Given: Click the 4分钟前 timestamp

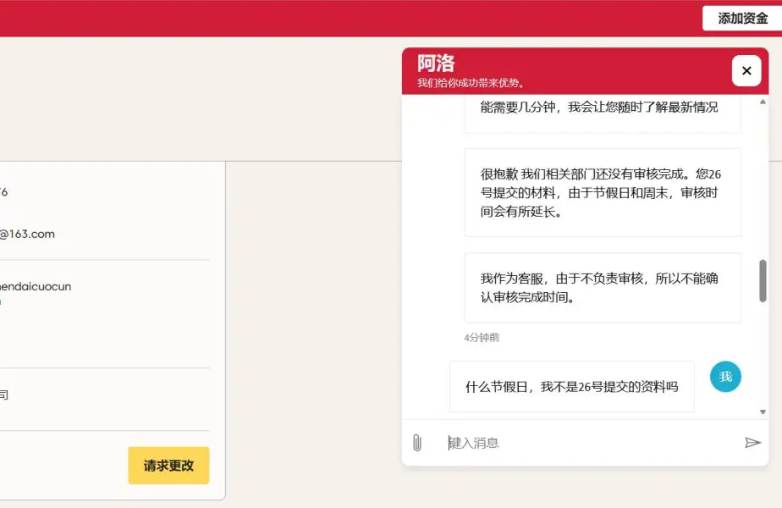Looking at the screenshot, I should [482, 337].
